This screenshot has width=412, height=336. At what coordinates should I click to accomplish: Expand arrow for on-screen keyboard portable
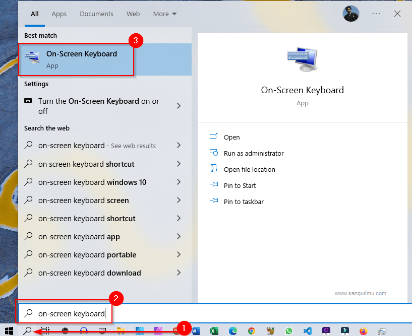(x=179, y=254)
